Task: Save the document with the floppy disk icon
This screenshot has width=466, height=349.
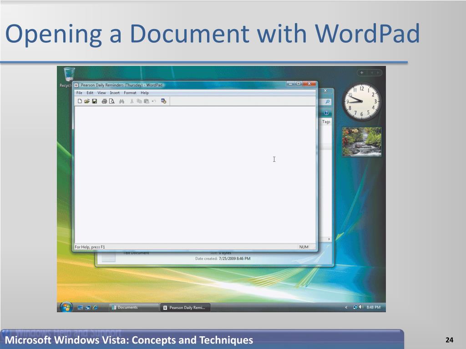Action: [95, 101]
